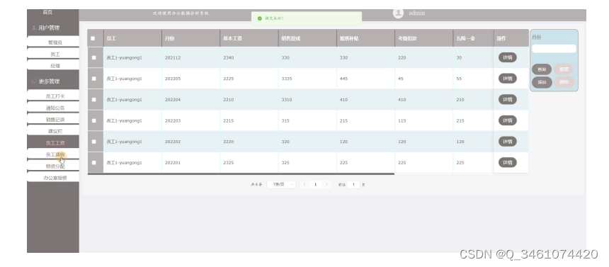Viewport: 609px width, 267px height.
Task: Go to previous page arrow
Action: (x=304, y=185)
